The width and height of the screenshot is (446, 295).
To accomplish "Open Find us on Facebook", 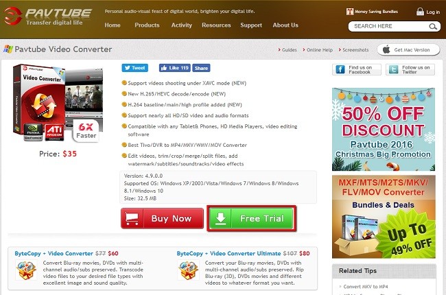I will tap(356, 69).
